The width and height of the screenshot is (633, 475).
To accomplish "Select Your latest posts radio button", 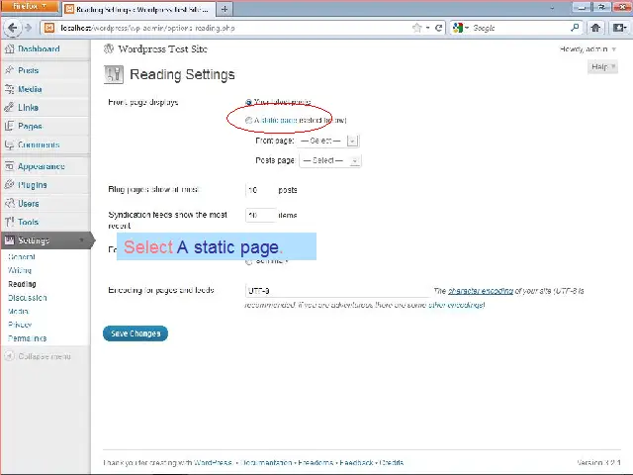I will [x=248, y=102].
